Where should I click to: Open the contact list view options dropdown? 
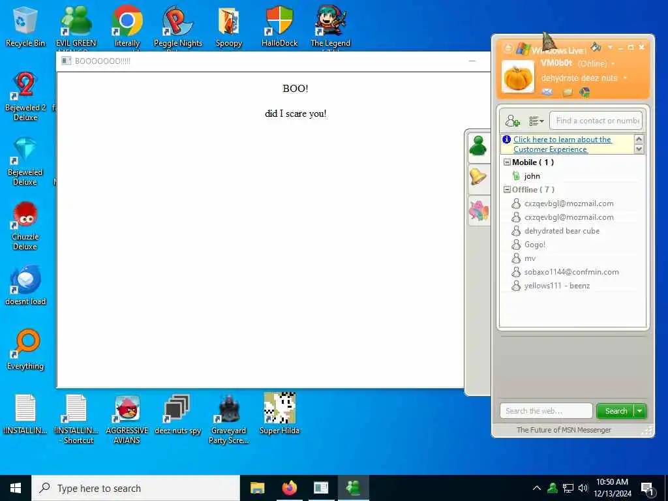pos(536,121)
